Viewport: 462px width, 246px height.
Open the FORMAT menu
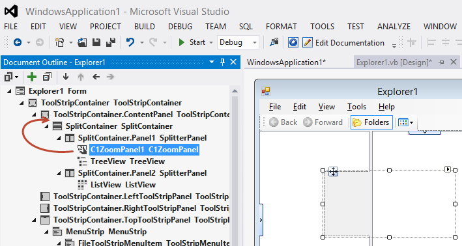click(281, 27)
